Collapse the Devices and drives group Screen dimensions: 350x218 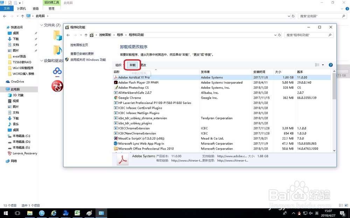[42, 60]
